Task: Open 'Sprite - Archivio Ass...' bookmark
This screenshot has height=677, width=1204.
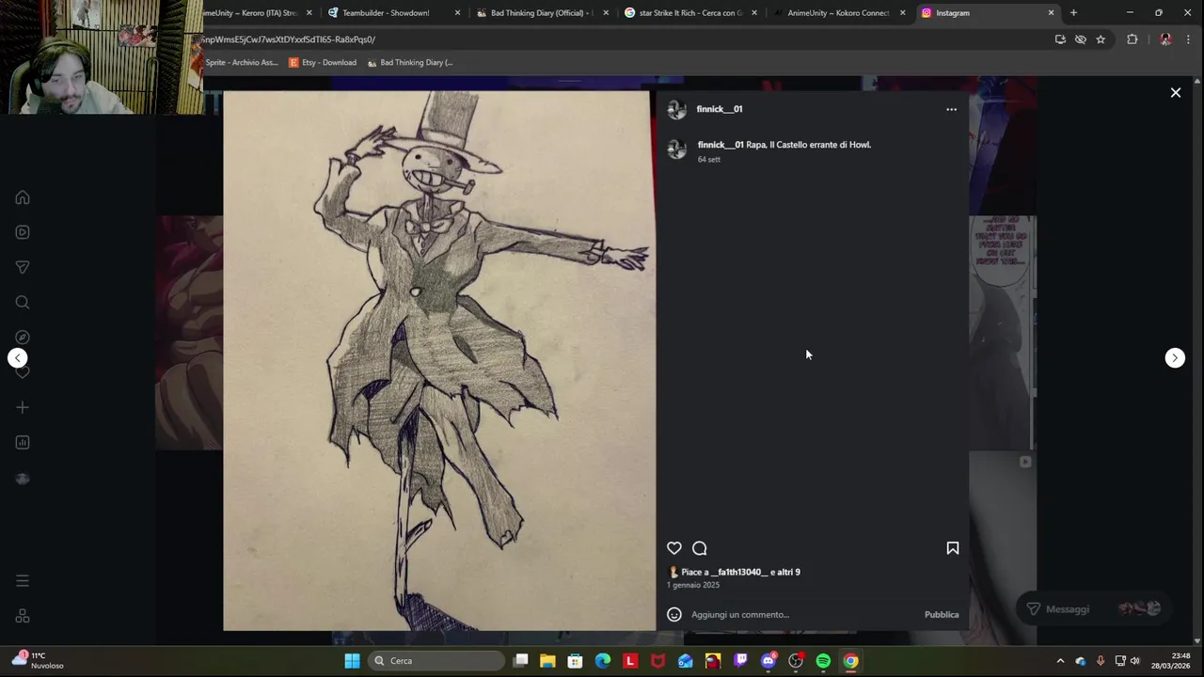Action: [241, 63]
